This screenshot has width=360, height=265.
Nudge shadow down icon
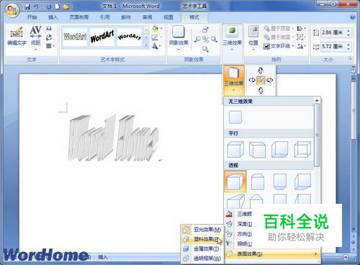205,49
